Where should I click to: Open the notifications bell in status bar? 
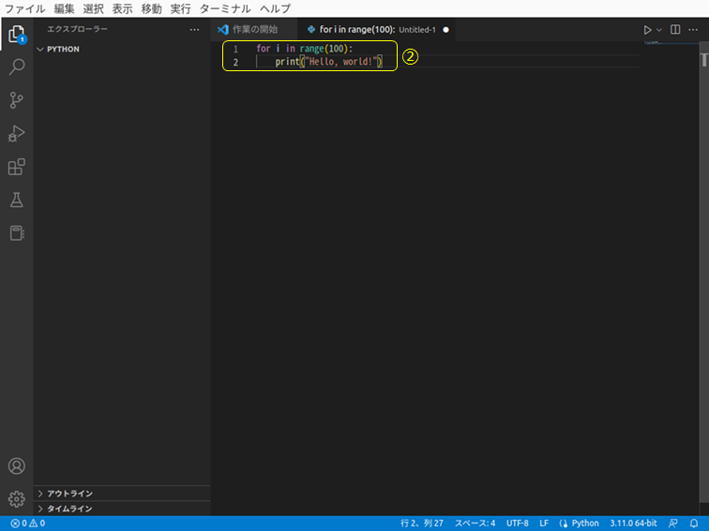point(694,524)
